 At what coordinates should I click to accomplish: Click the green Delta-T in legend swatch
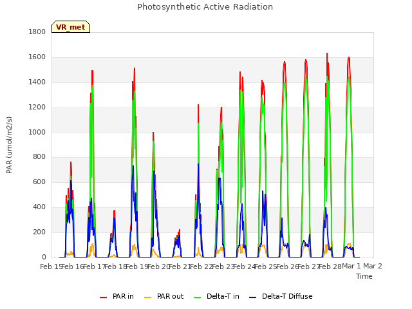pyautogui.click(x=197, y=297)
